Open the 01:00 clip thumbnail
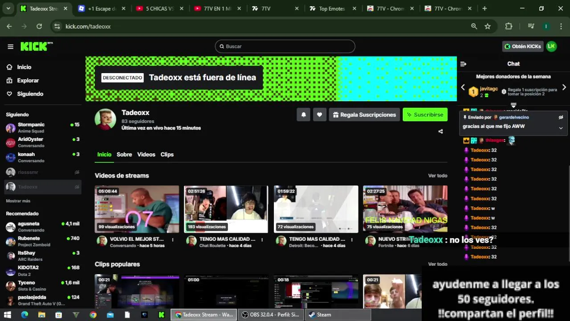This screenshot has width=570, height=321. click(x=226, y=292)
